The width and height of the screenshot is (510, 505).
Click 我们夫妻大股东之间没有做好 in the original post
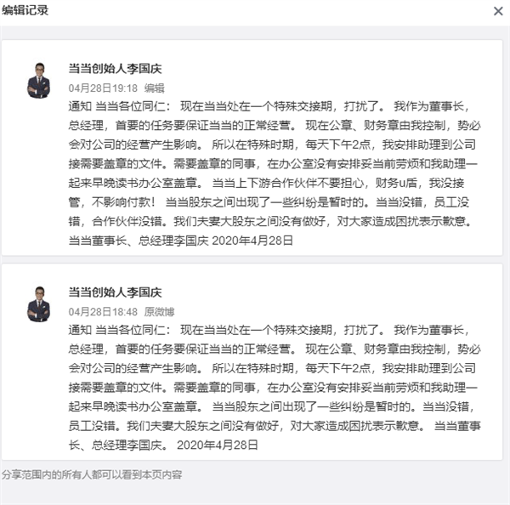click(202, 426)
